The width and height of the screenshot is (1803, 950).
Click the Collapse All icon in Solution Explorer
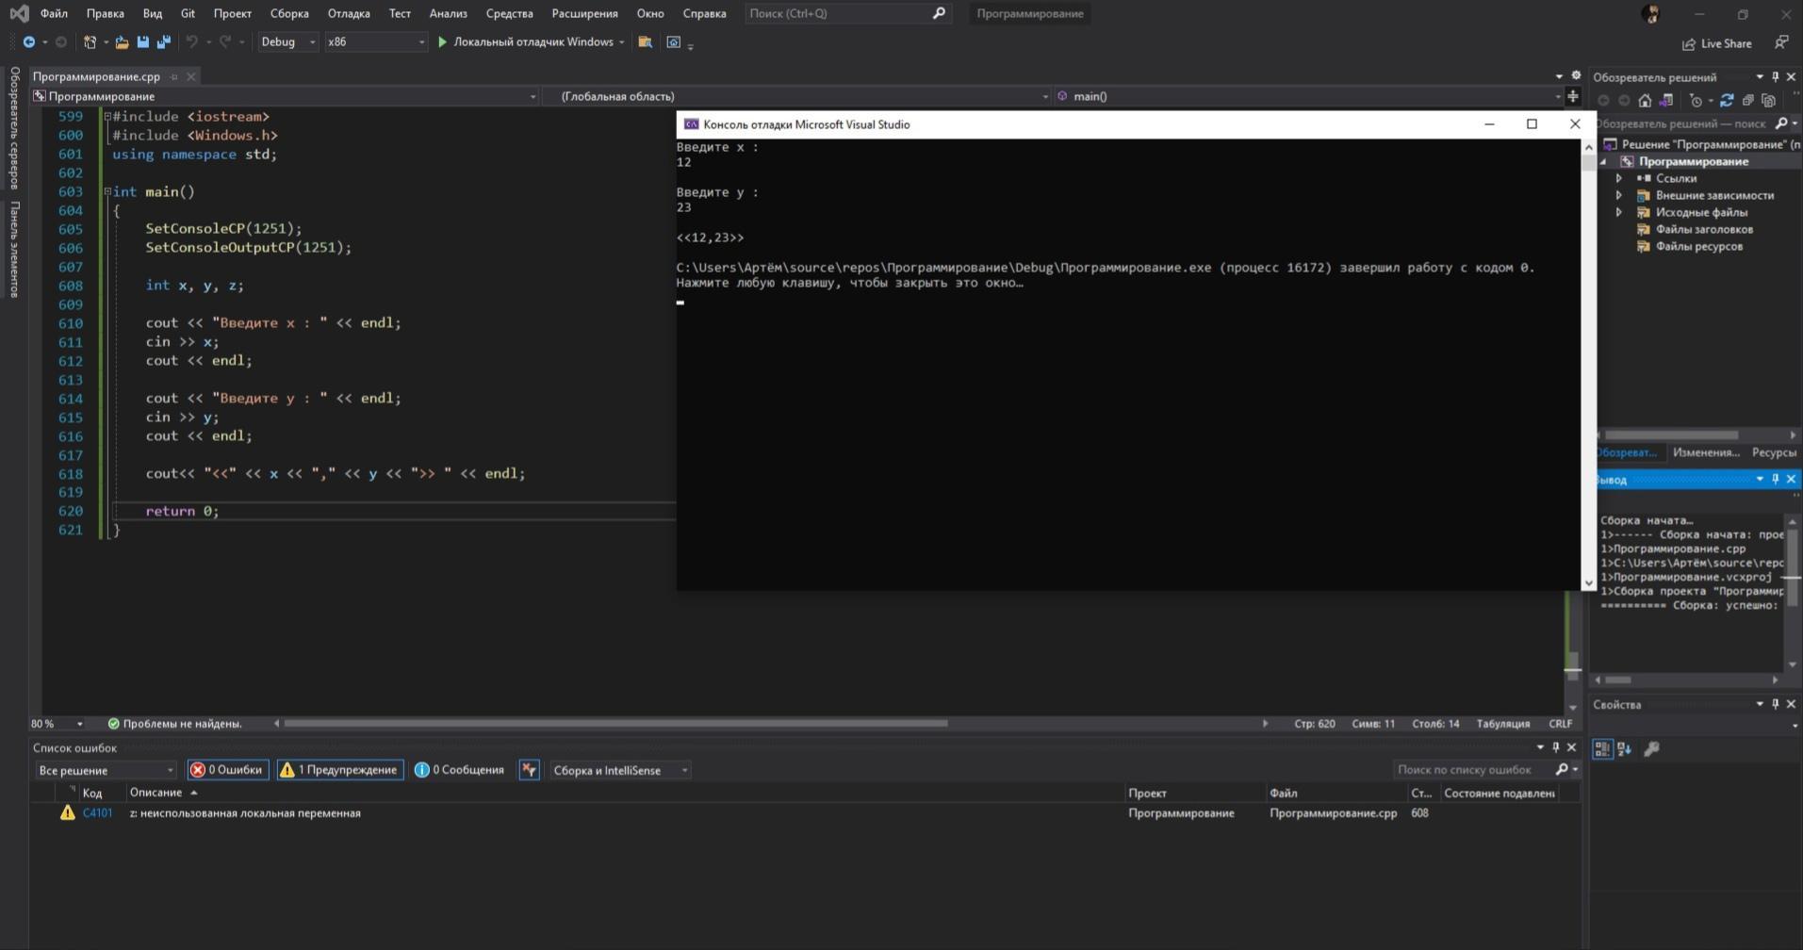(x=1747, y=101)
